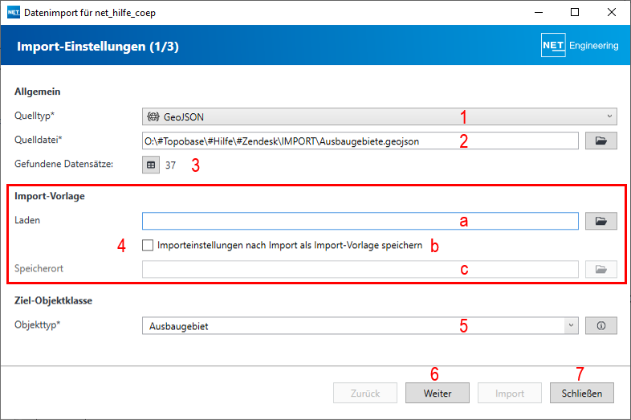The image size is (631, 420).
Task: Focus the Quelldatei path input field
Action: coord(360,141)
